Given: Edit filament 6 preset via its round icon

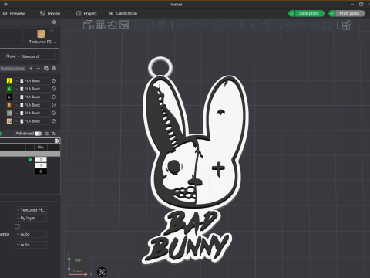Looking at the screenshot, I should [x=54, y=97].
